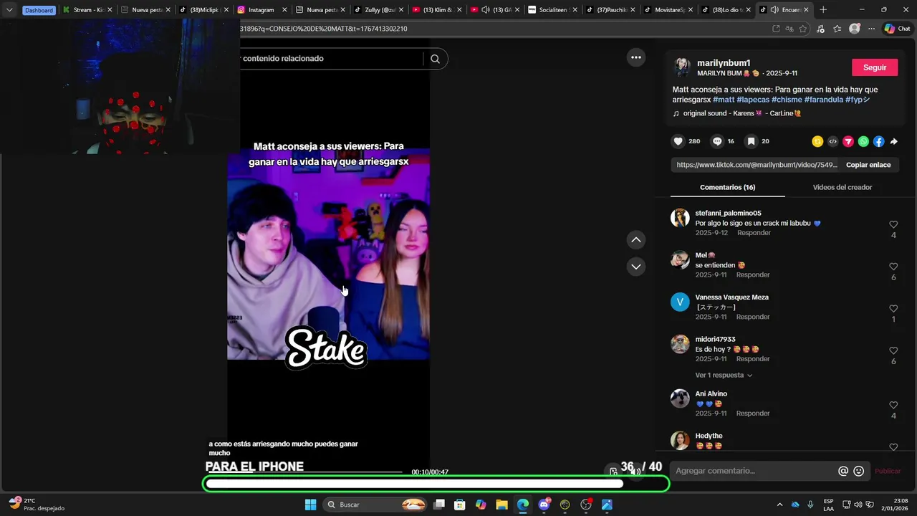Click the taskbar 'Buscar' search box

(376, 505)
